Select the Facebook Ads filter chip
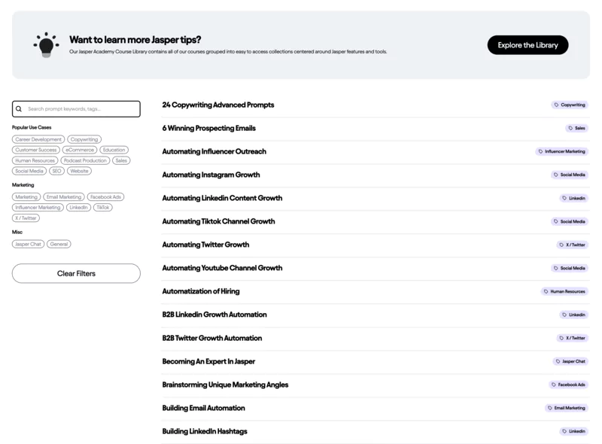This screenshot has height=444, width=602. (x=105, y=197)
